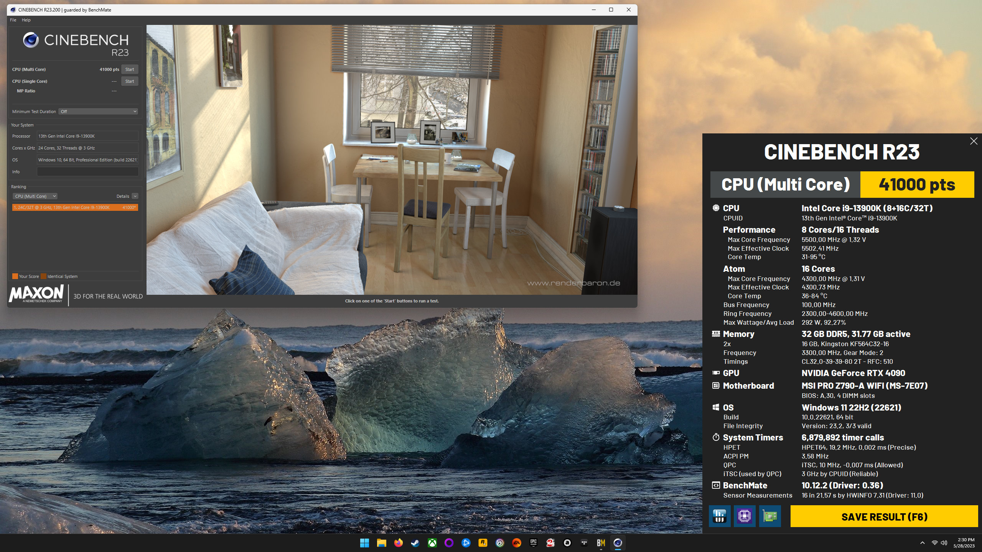Start the CPU (Multi Core) test
Image resolution: width=982 pixels, height=552 pixels.
[130, 69]
